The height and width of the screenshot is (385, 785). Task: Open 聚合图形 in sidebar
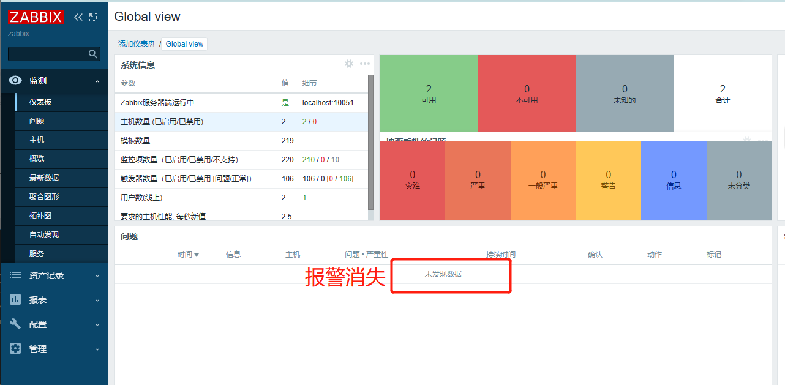click(x=61, y=197)
